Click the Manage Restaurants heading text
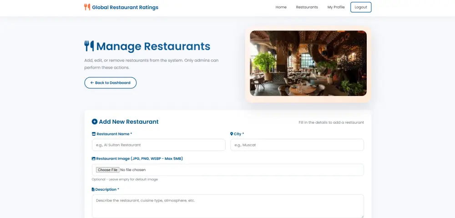The image size is (455, 218). tap(153, 46)
